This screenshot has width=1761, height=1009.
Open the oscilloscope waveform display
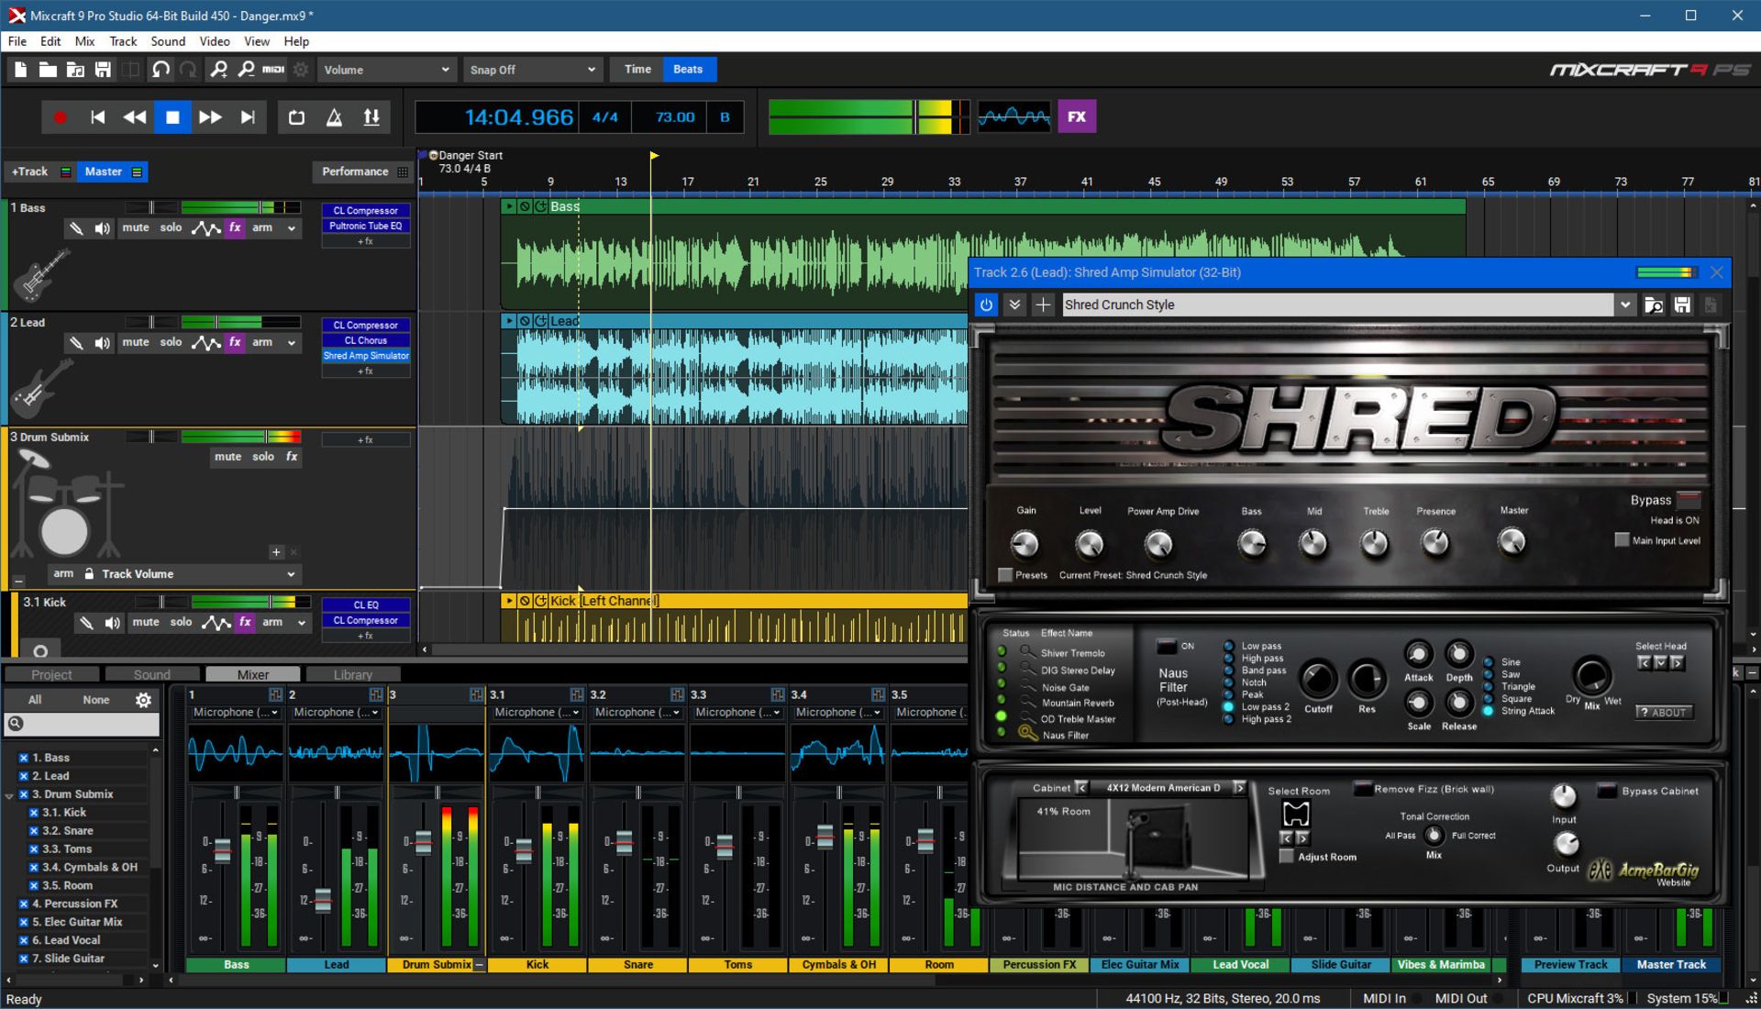(1013, 116)
